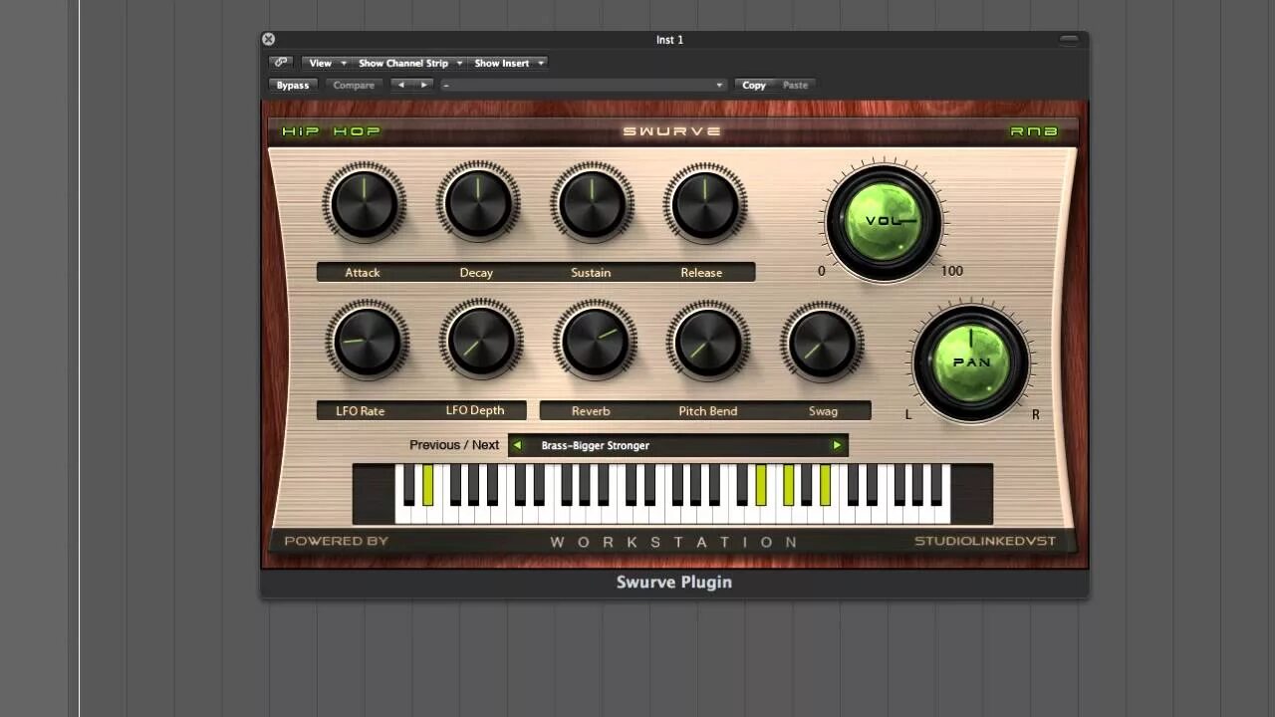
Task: Click the Release label
Action: 701,272
